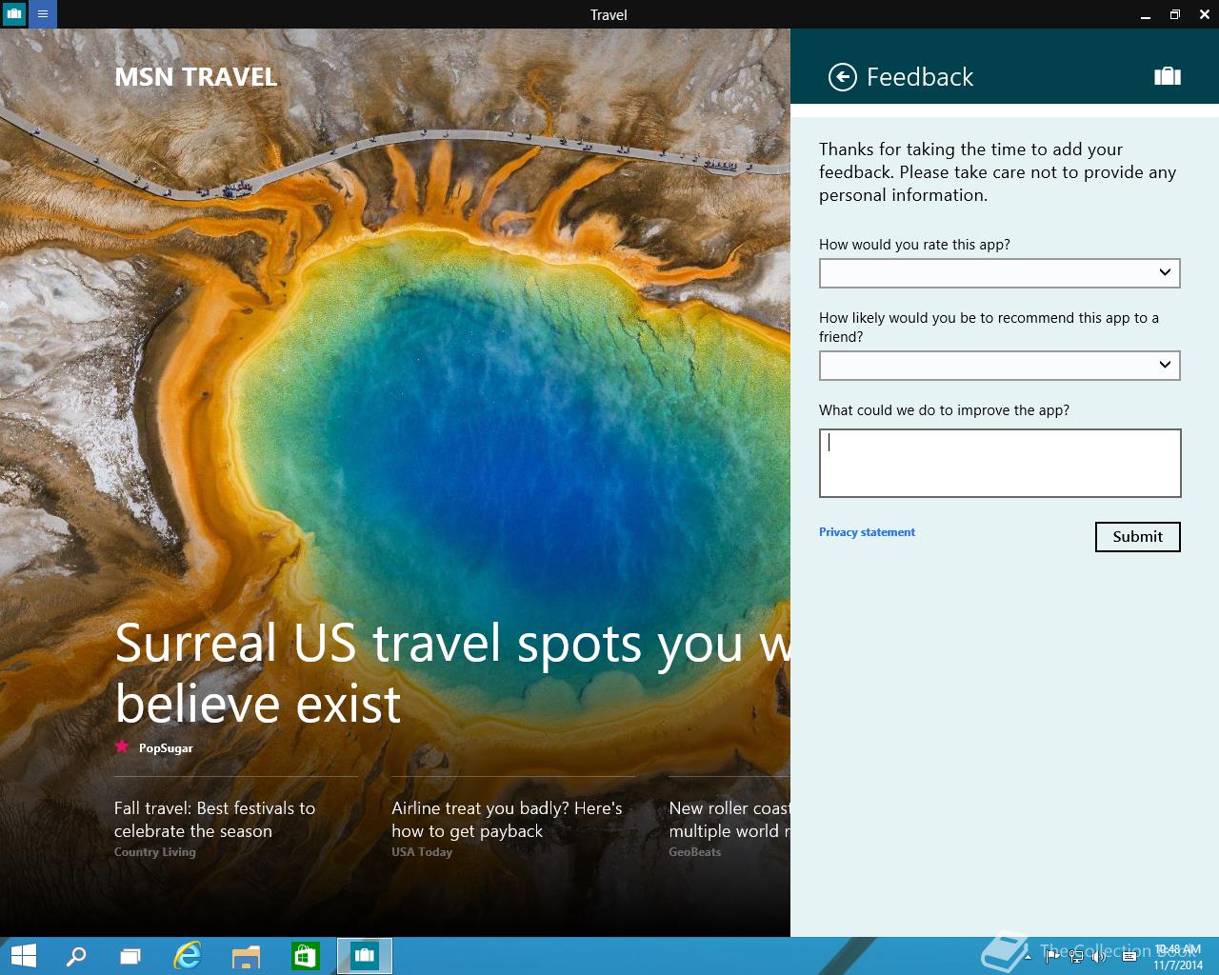
Task: Open 'Airline treat you badly?' article
Action: click(507, 820)
